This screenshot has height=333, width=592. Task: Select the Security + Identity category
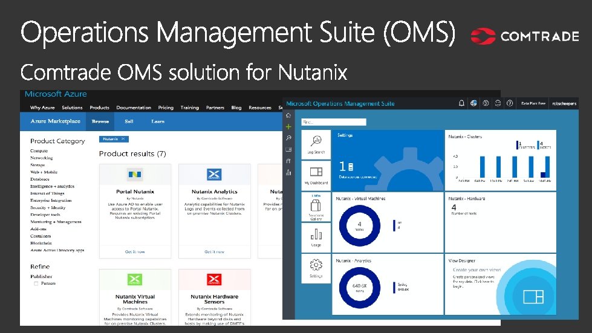pyautogui.click(x=48, y=208)
